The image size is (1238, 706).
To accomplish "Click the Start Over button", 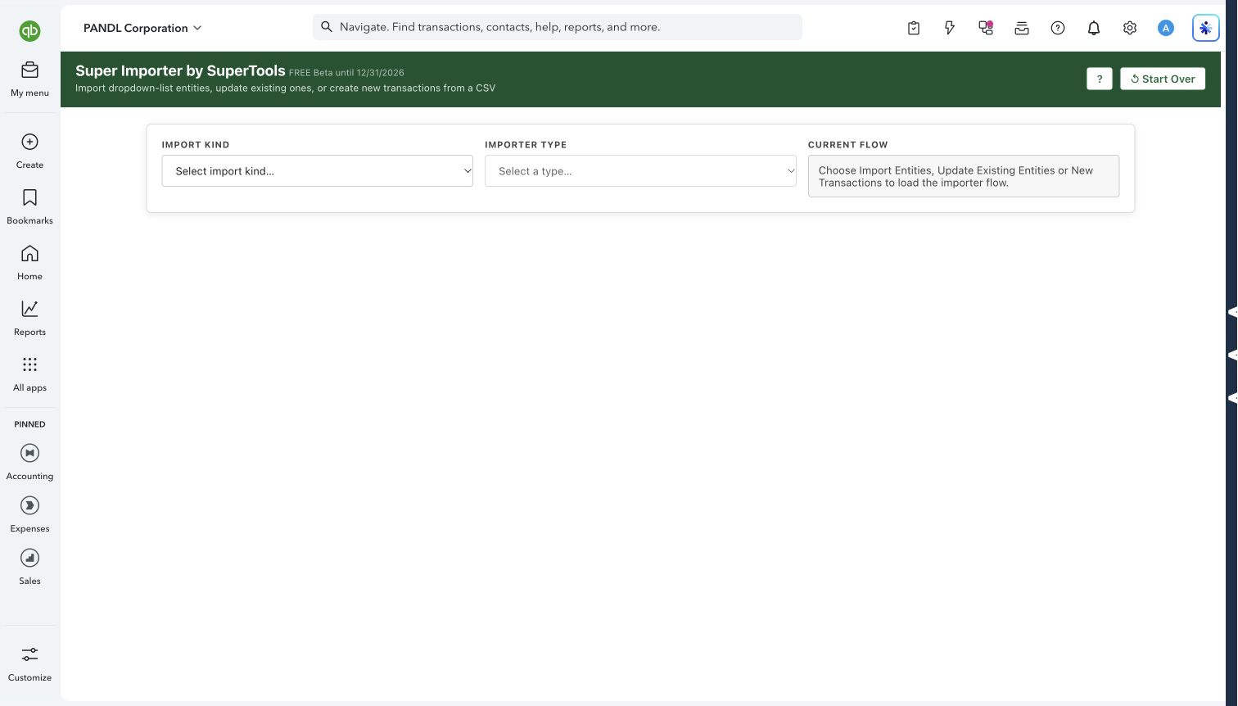I will click(x=1163, y=79).
